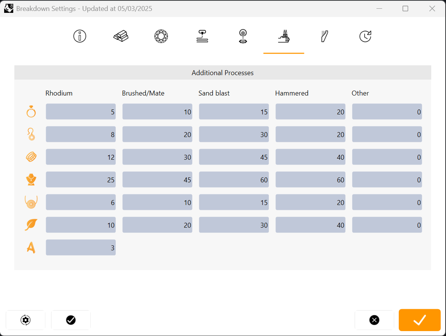Select the additional processes tab
The height and width of the screenshot is (336, 446).
(284, 36)
